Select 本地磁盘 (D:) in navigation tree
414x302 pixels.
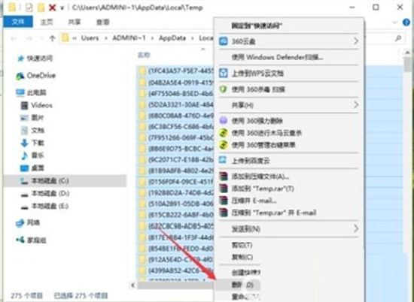tap(45, 194)
